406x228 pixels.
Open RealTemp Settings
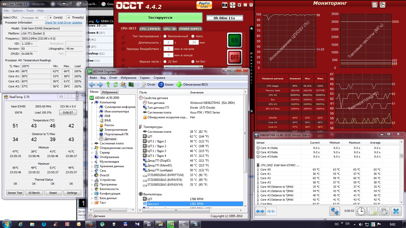coord(72,193)
